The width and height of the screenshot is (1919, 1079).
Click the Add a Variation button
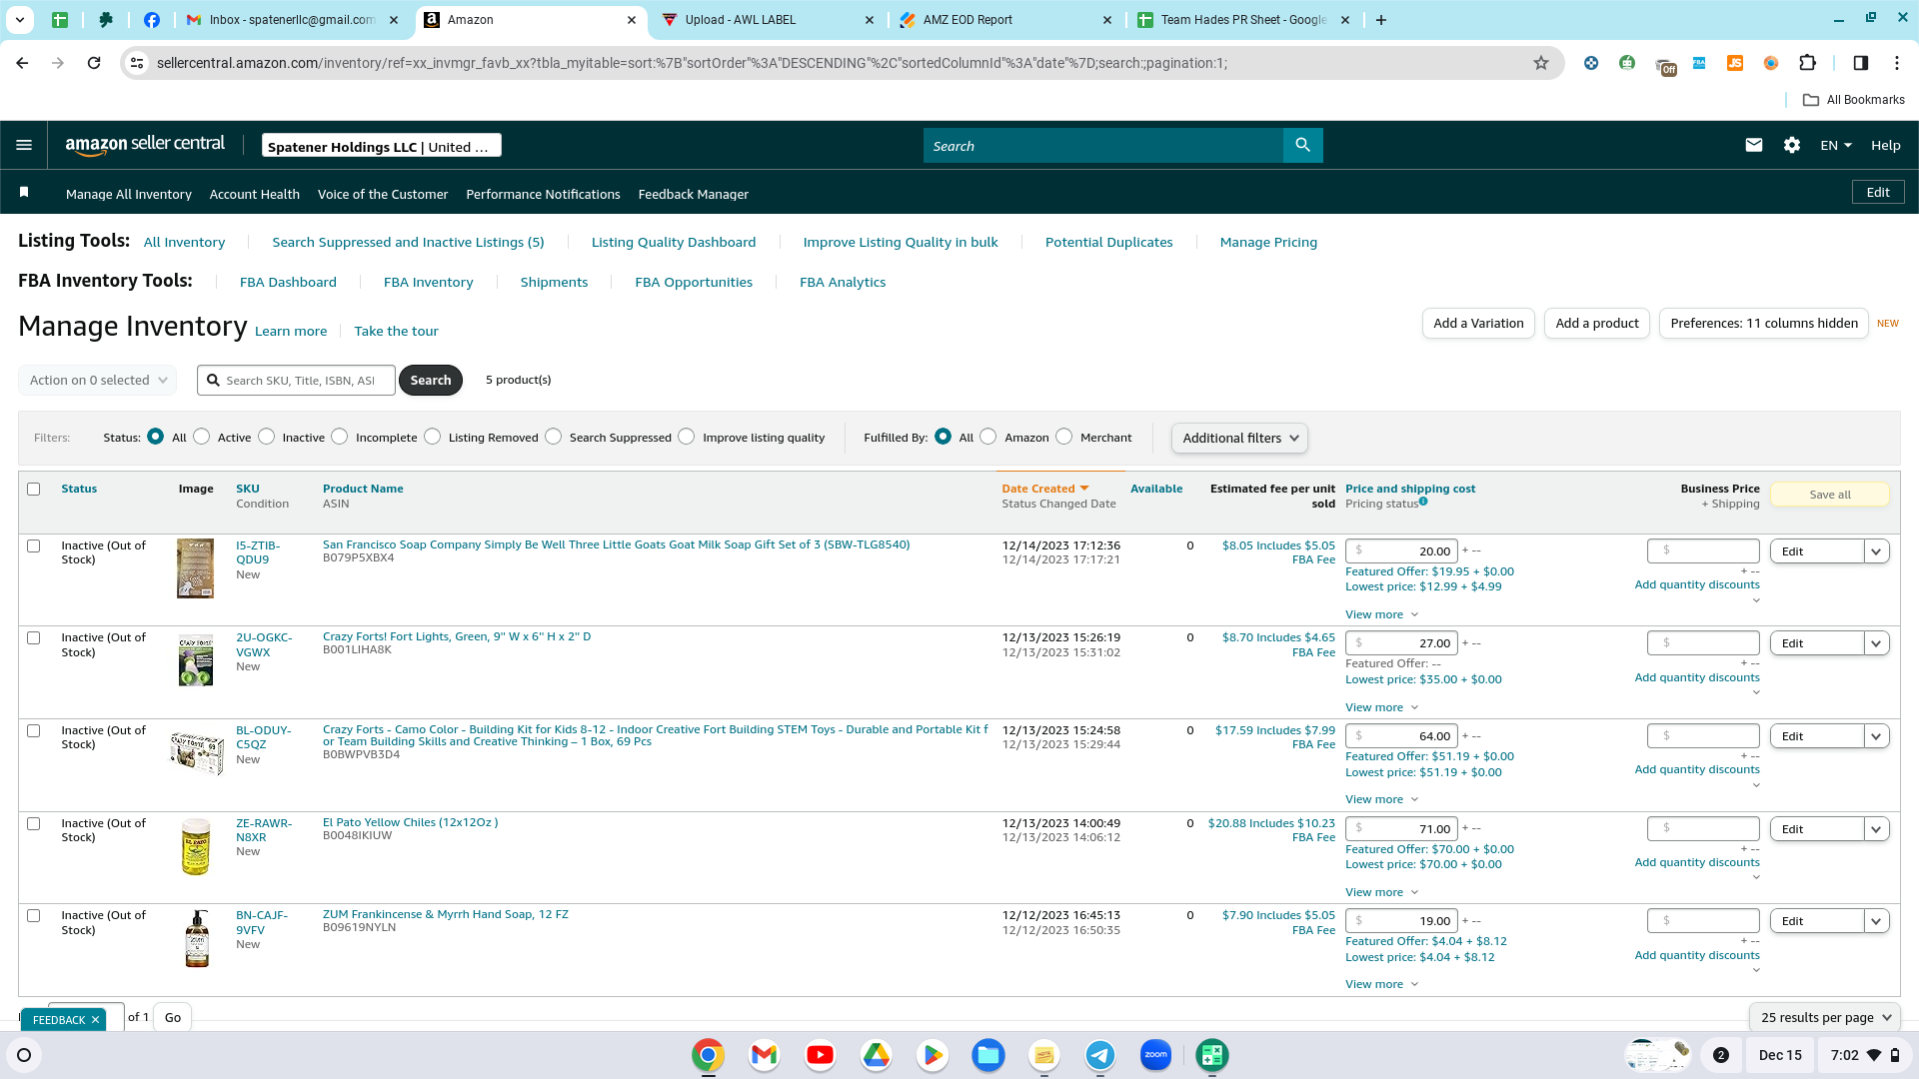tap(1478, 324)
